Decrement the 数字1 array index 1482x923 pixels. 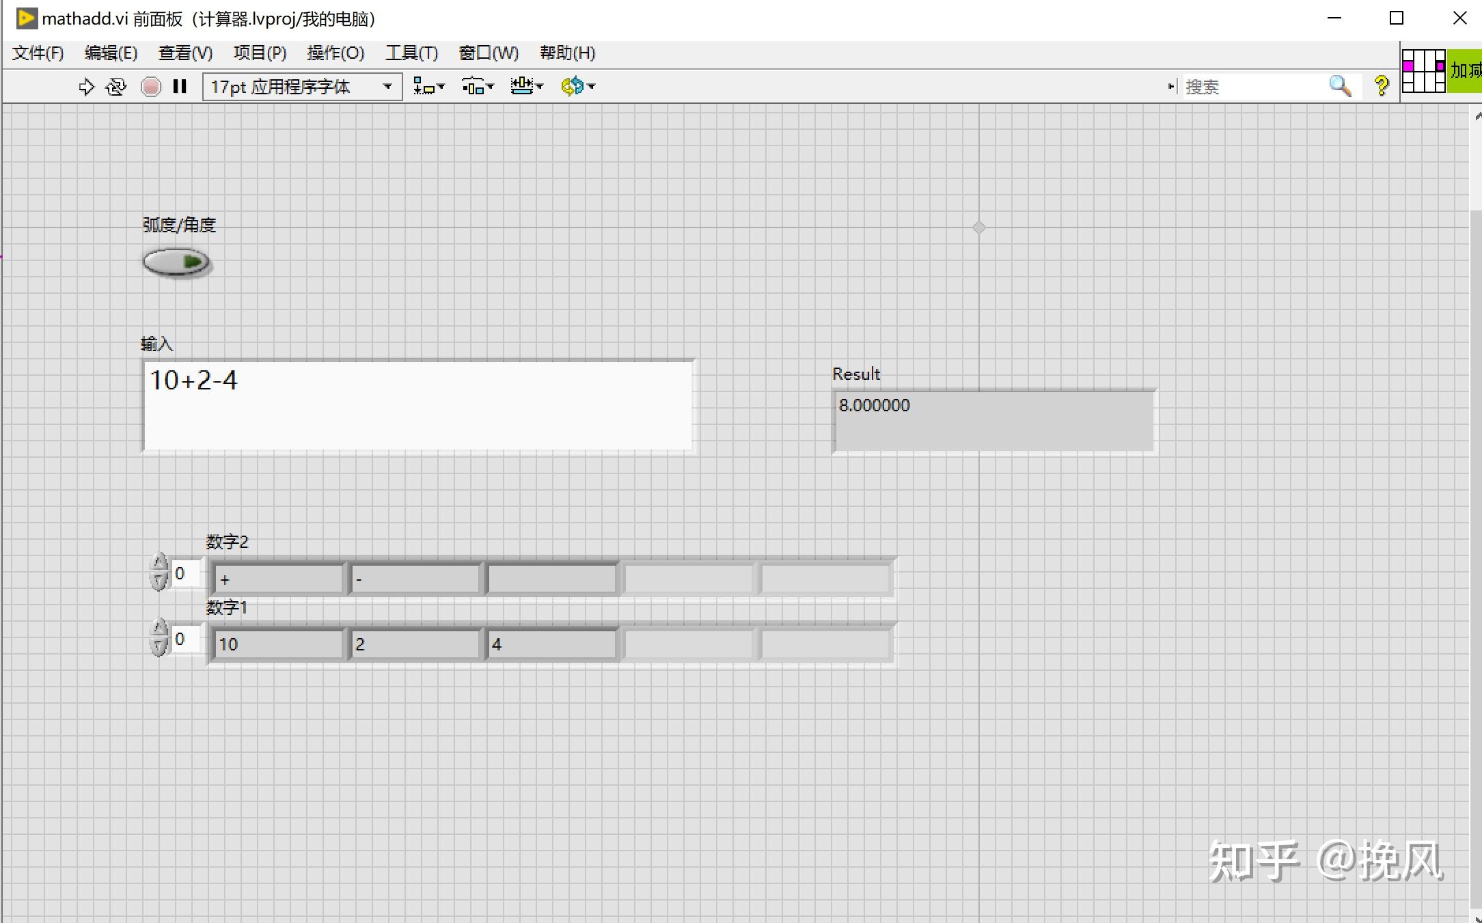pyautogui.click(x=159, y=646)
